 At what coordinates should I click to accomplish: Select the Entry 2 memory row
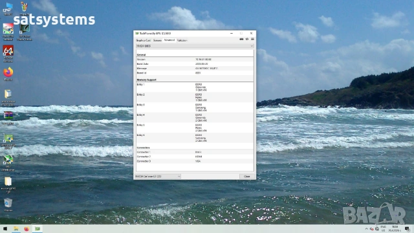tap(195, 97)
